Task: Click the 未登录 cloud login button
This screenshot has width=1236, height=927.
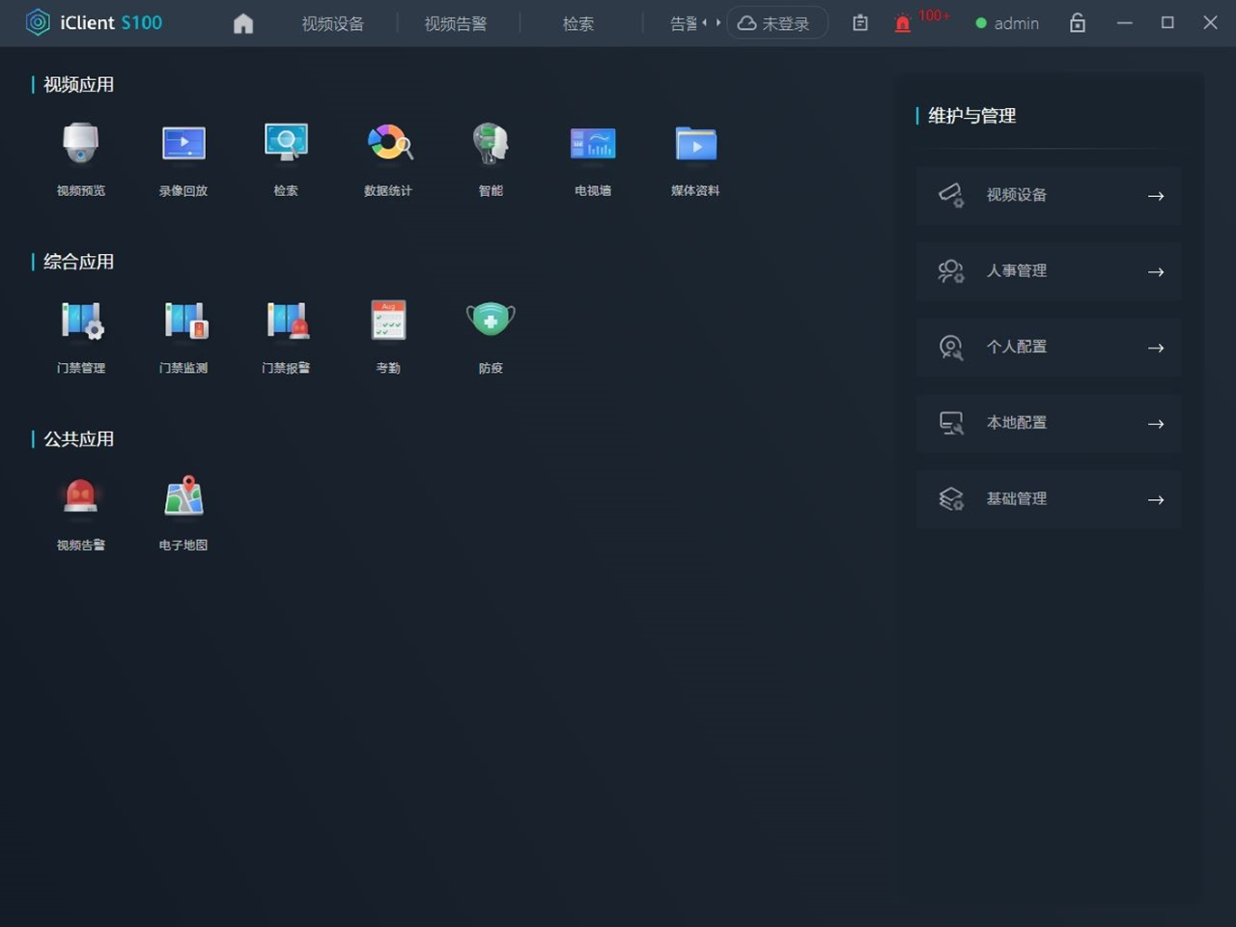Action: click(x=775, y=23)
